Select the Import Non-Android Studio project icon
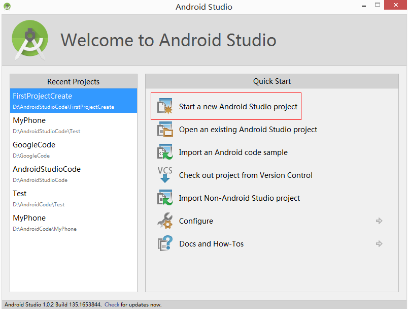The image size is (408, 309). (x=165, y=198)
